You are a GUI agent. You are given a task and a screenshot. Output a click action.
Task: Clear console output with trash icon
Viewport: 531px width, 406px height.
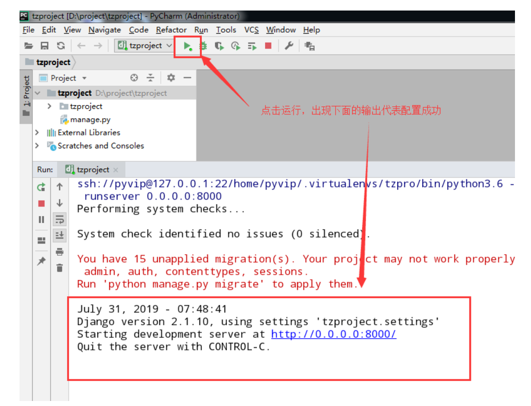click(60, 268)
